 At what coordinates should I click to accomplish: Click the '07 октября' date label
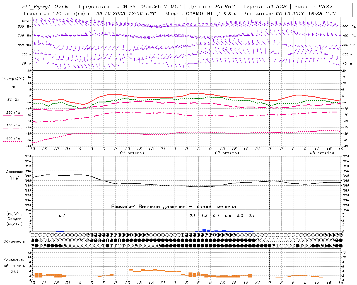tap(227, 153)
